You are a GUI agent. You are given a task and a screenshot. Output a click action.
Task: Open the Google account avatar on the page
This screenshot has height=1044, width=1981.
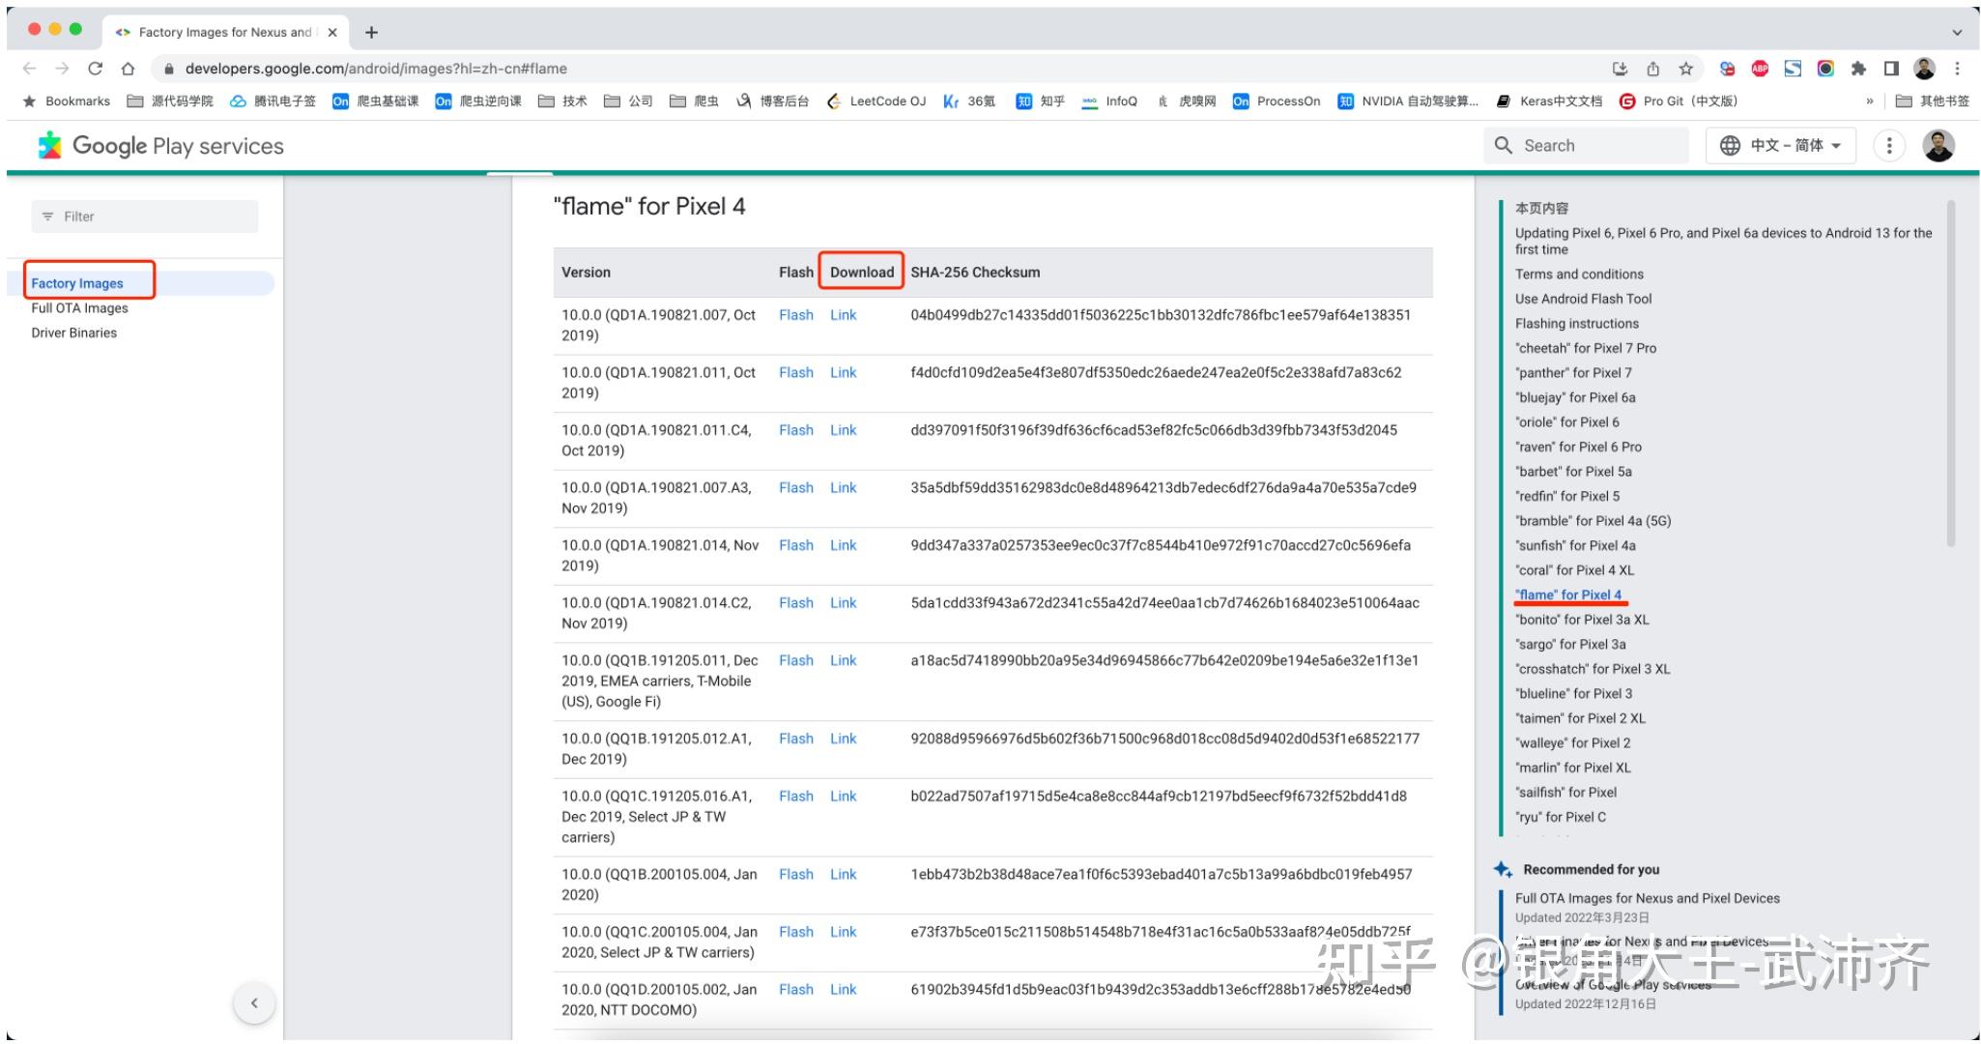coord(1938,146)
